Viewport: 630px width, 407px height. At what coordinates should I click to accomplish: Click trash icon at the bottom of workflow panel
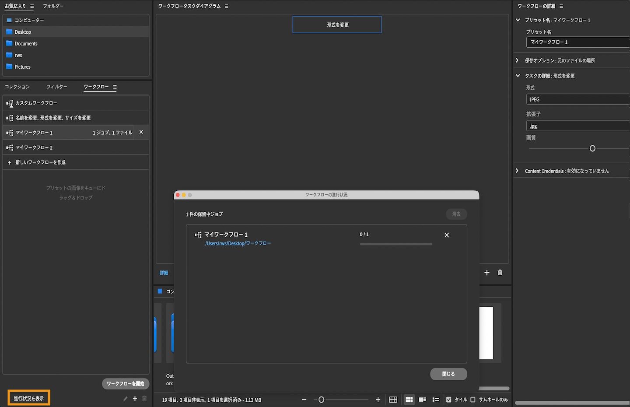pyautogui.click(x=144, y=399)
